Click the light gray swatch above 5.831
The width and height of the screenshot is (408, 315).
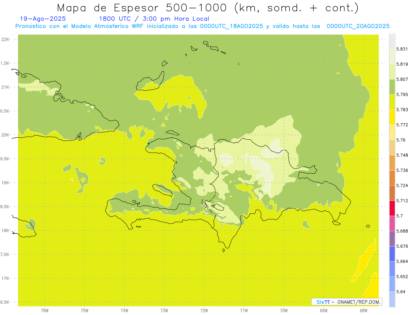[392, 41]
